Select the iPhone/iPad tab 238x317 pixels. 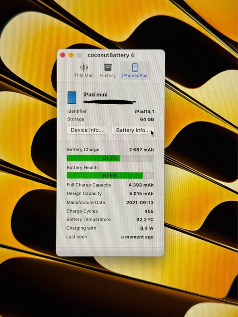(135, 71)
